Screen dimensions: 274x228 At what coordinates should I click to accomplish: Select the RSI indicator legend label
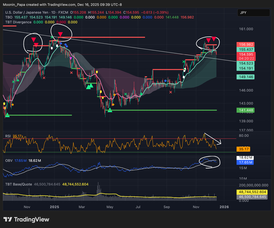pos(7,136)
